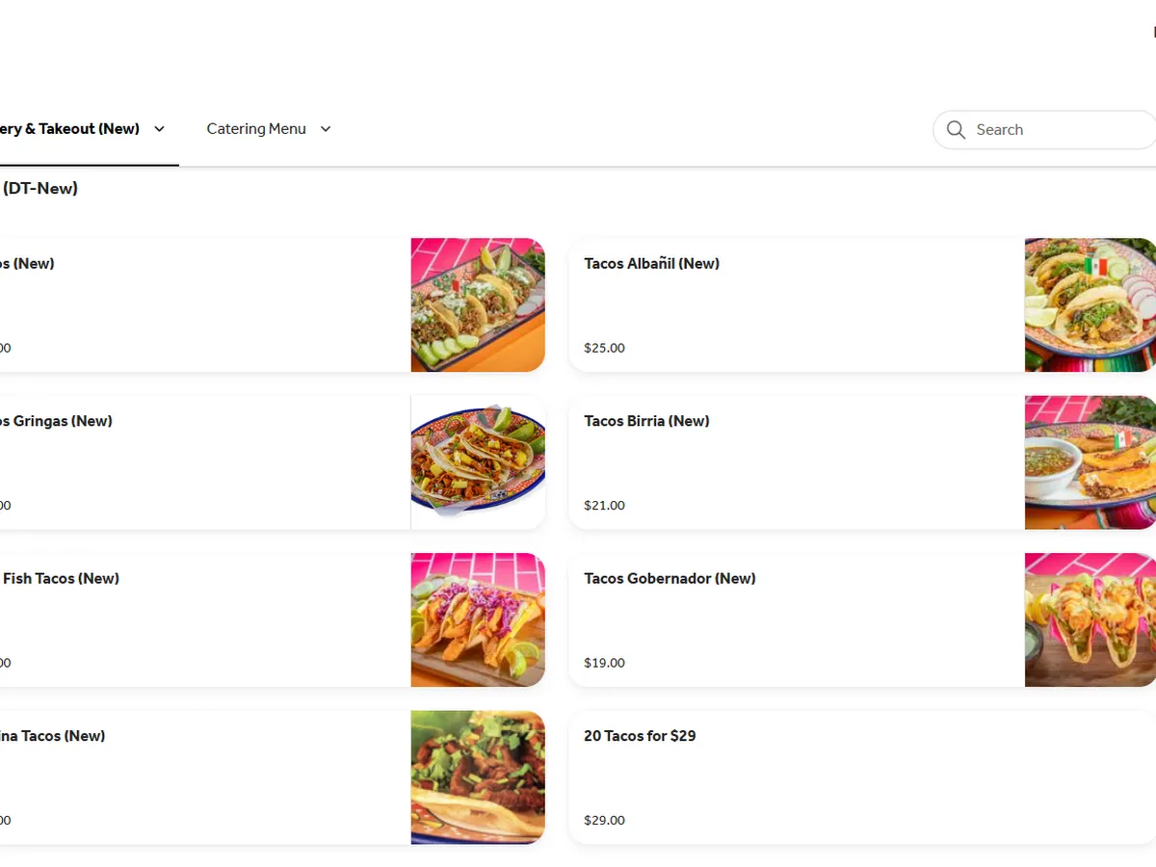This screenshot has height=867, width=1156.
Task: Click the close-up taco photo with cilantro
Action: (478, 777)
